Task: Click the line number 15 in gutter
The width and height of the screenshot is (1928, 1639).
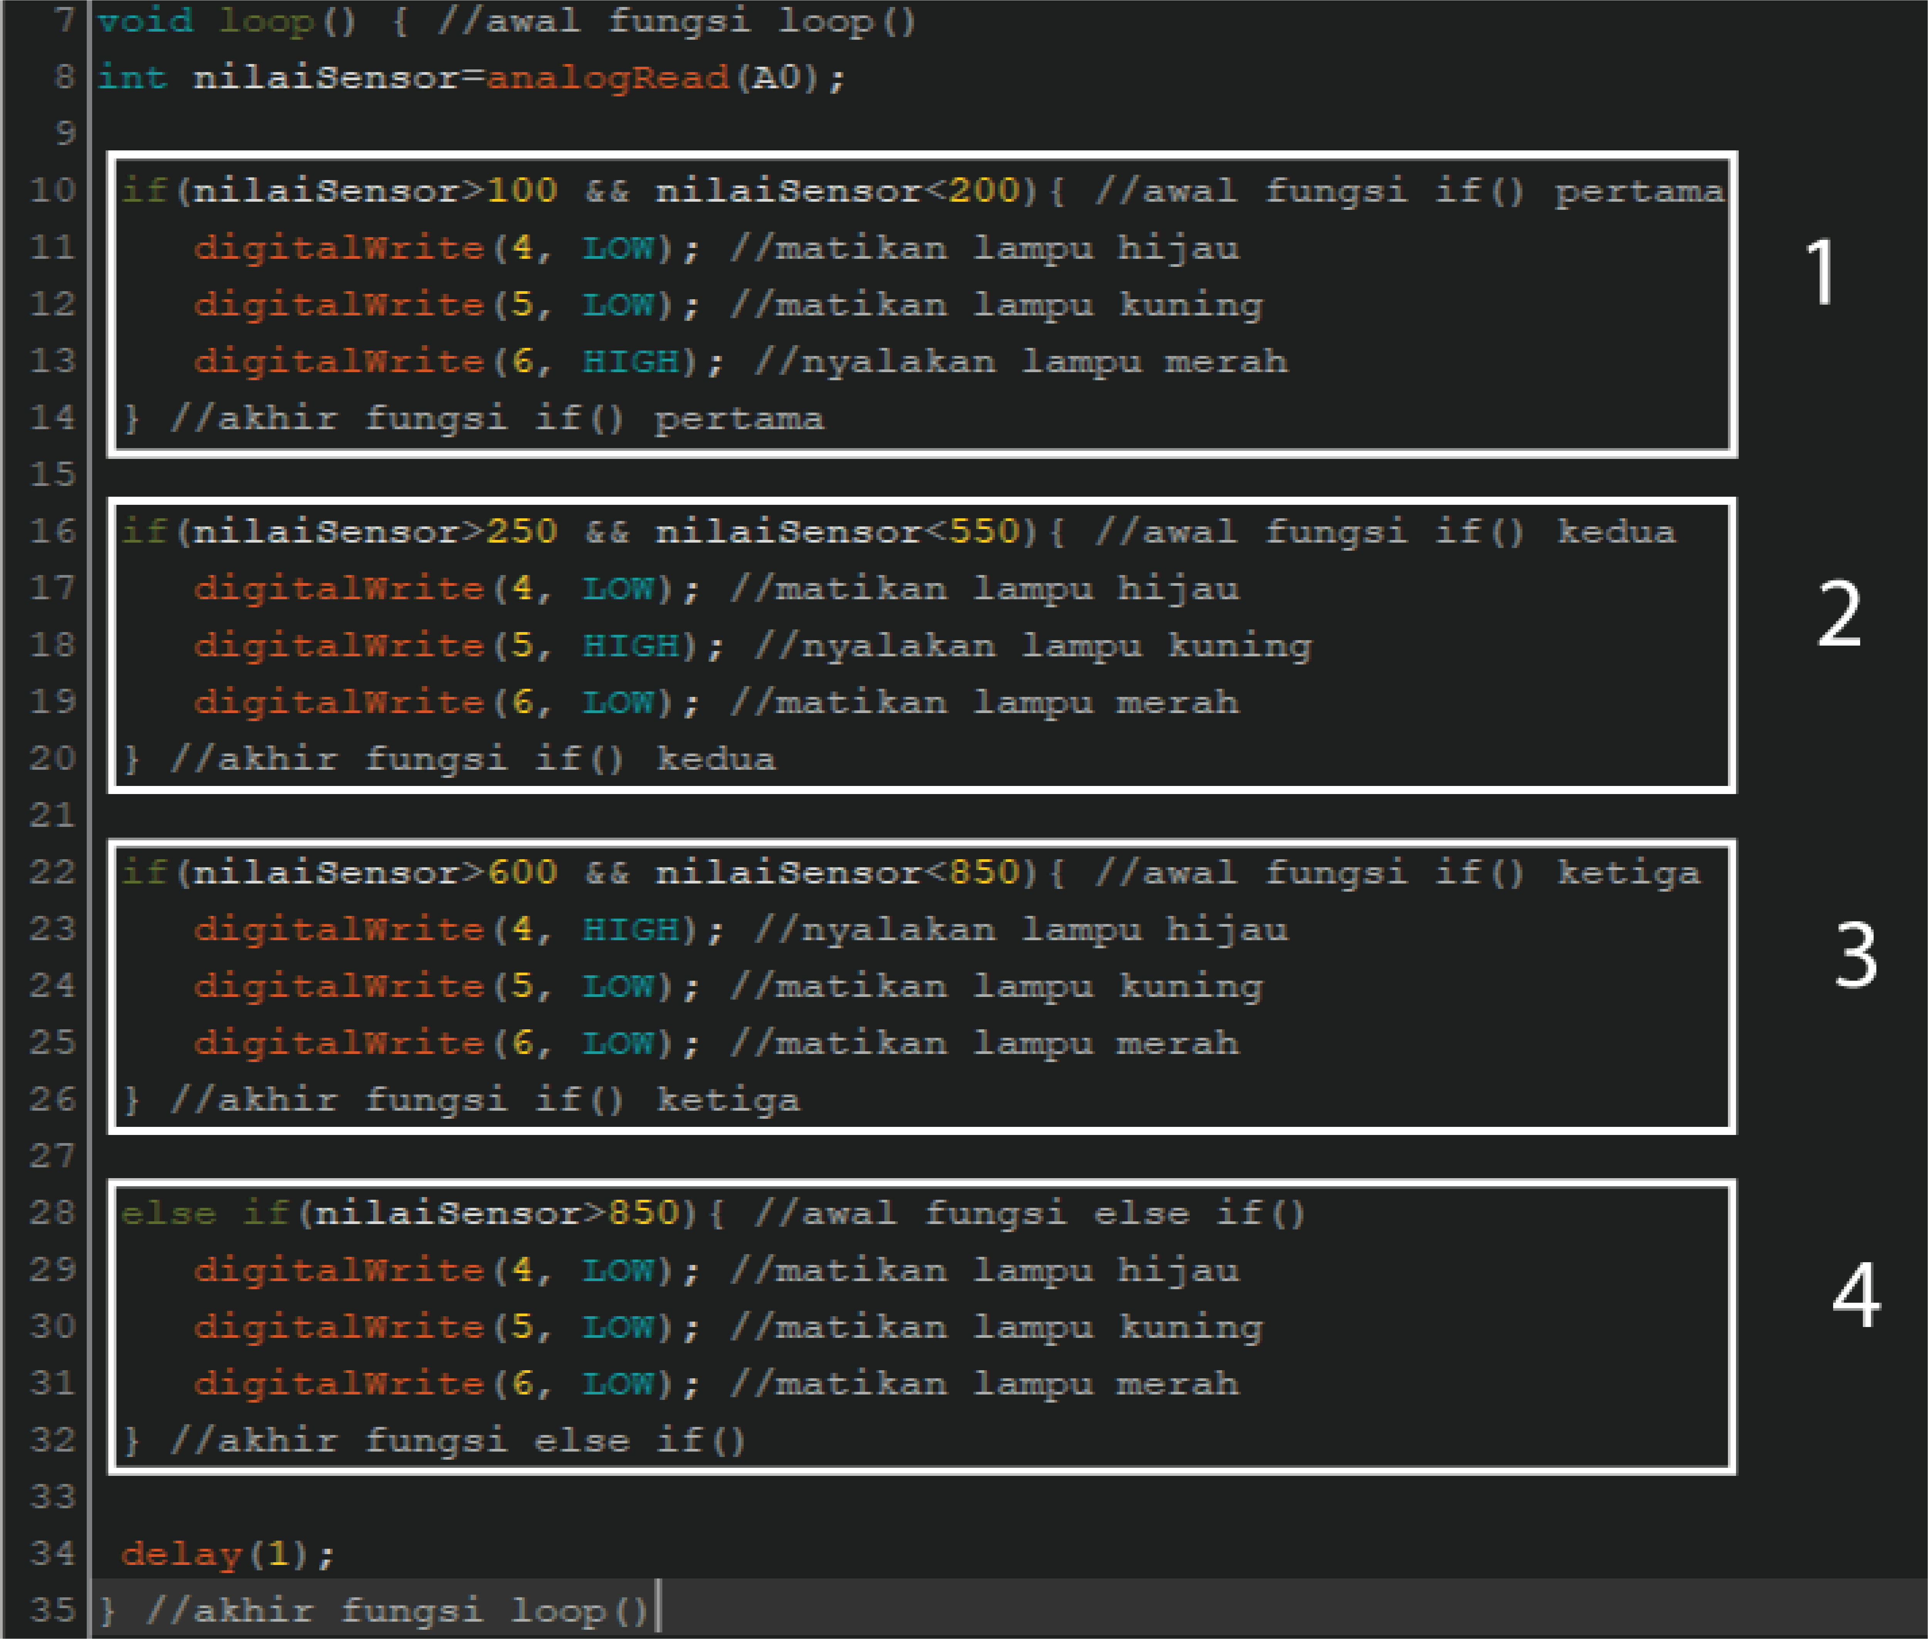Action: 52,475
